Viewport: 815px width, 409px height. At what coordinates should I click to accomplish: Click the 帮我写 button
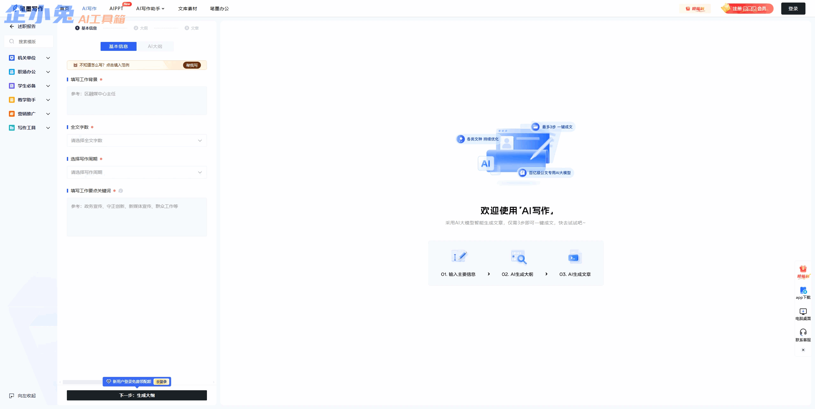point(192,65)
